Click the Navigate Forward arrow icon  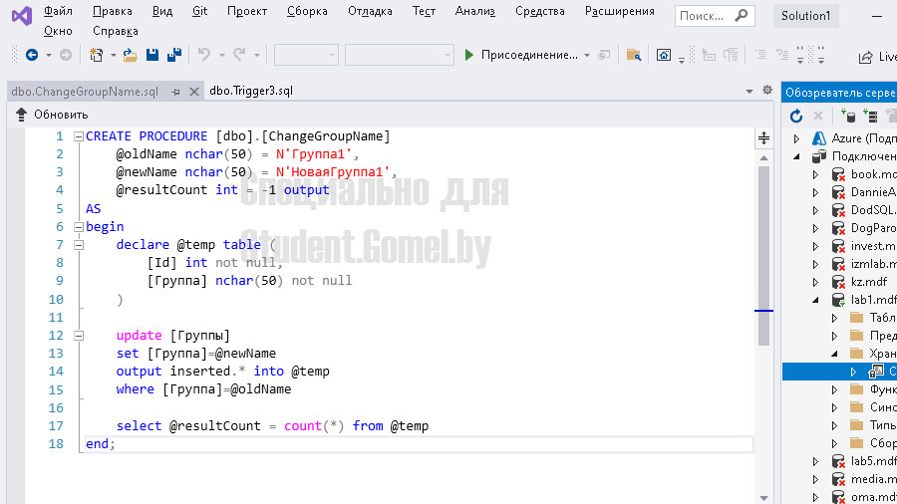pos(66,55)
